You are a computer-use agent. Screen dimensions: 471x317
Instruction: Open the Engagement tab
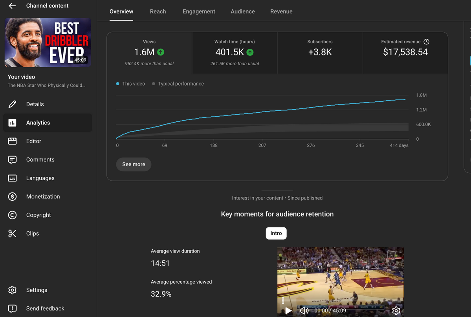(199, 11)
